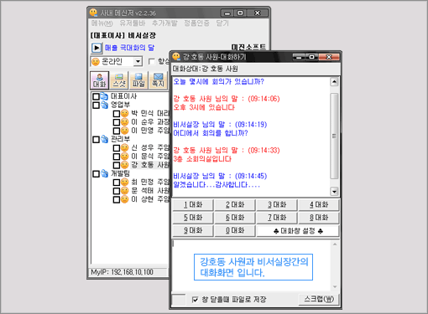Click the 7 대화 quick phrase button
The width and height of the screenshot is (428, 314).
[x=277, y=218]
